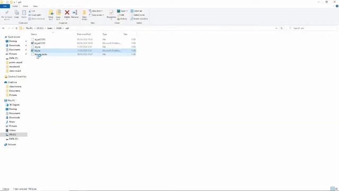Go back with the Back arrow
Screen dimensions: 339x191
pyautogui.click(x=4, y=28)
